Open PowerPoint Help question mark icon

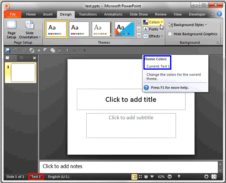tap(219, 14)
